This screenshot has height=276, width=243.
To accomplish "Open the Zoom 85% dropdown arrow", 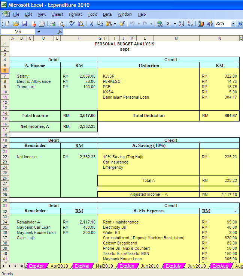I will click(233, 24).
